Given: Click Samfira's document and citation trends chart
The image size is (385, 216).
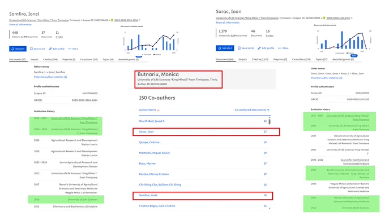Looking at the screenshot, I should 151,42.
